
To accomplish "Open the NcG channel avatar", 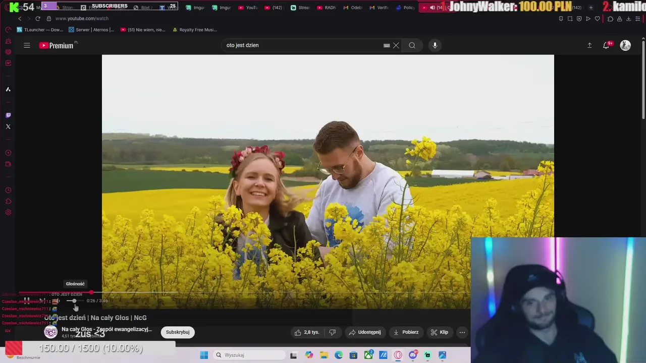I will [x=50, y=332].
